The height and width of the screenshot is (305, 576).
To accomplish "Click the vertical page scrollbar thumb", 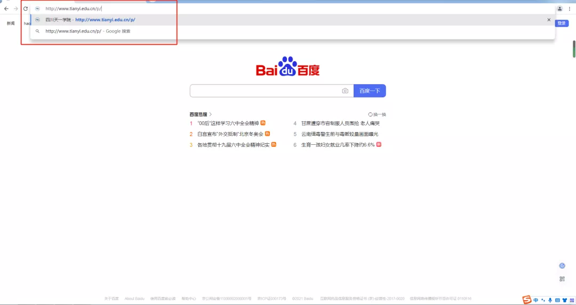I will pos(574,49).
